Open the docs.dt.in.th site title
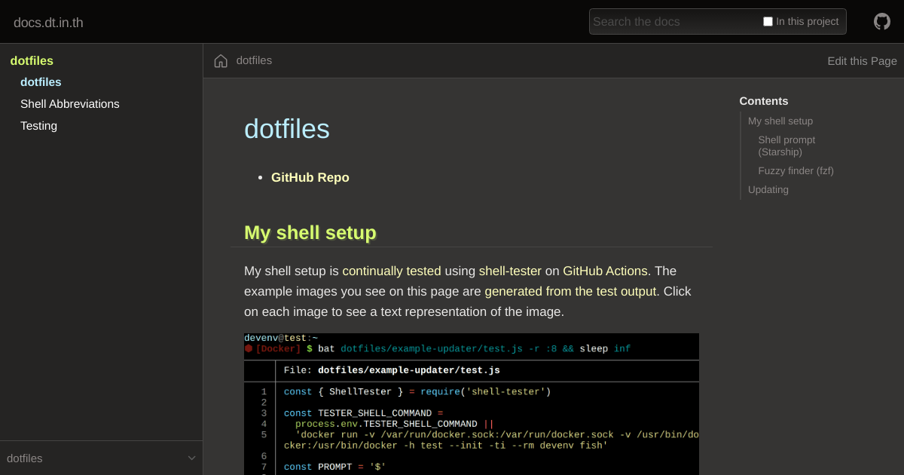The height and width of the screenshot is (475, 904). coord(48,23)
